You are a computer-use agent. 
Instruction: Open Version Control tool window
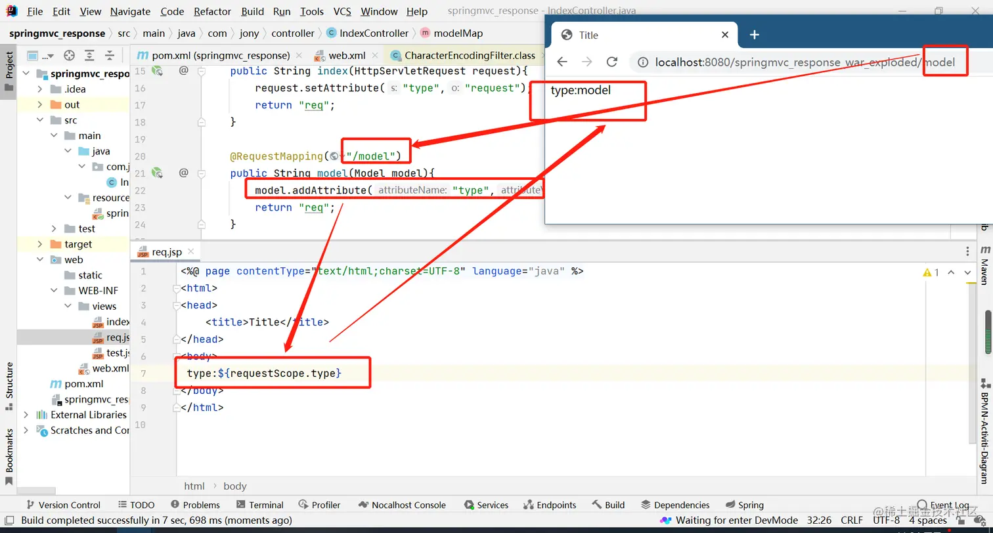[62, 505]
